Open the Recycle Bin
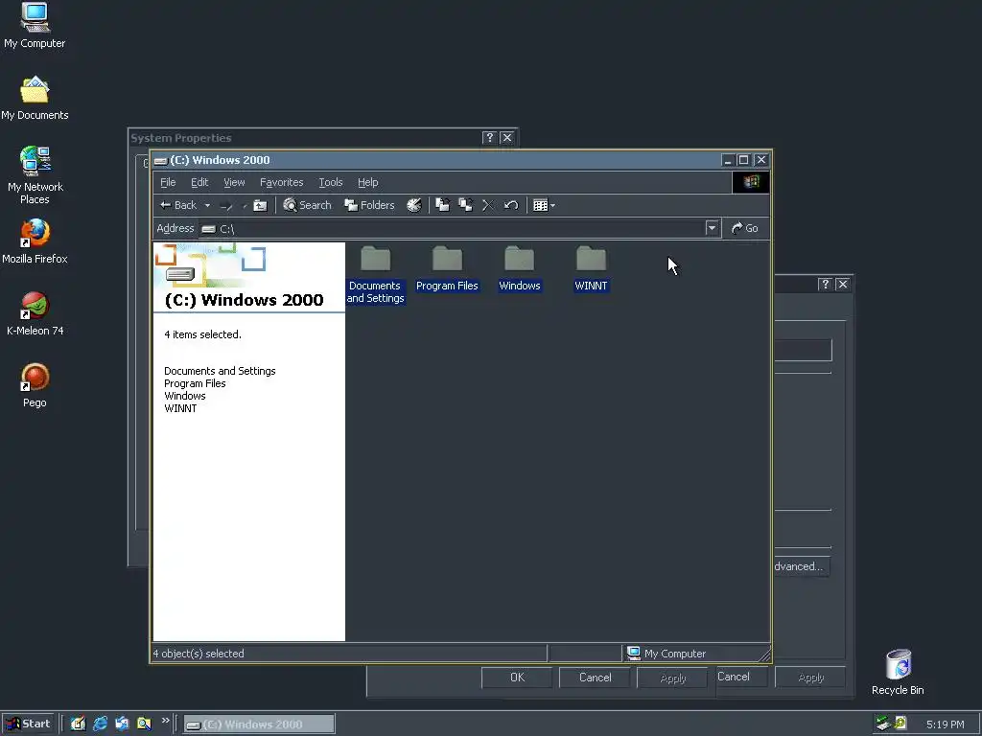The image size is (982, 736). 898,673
